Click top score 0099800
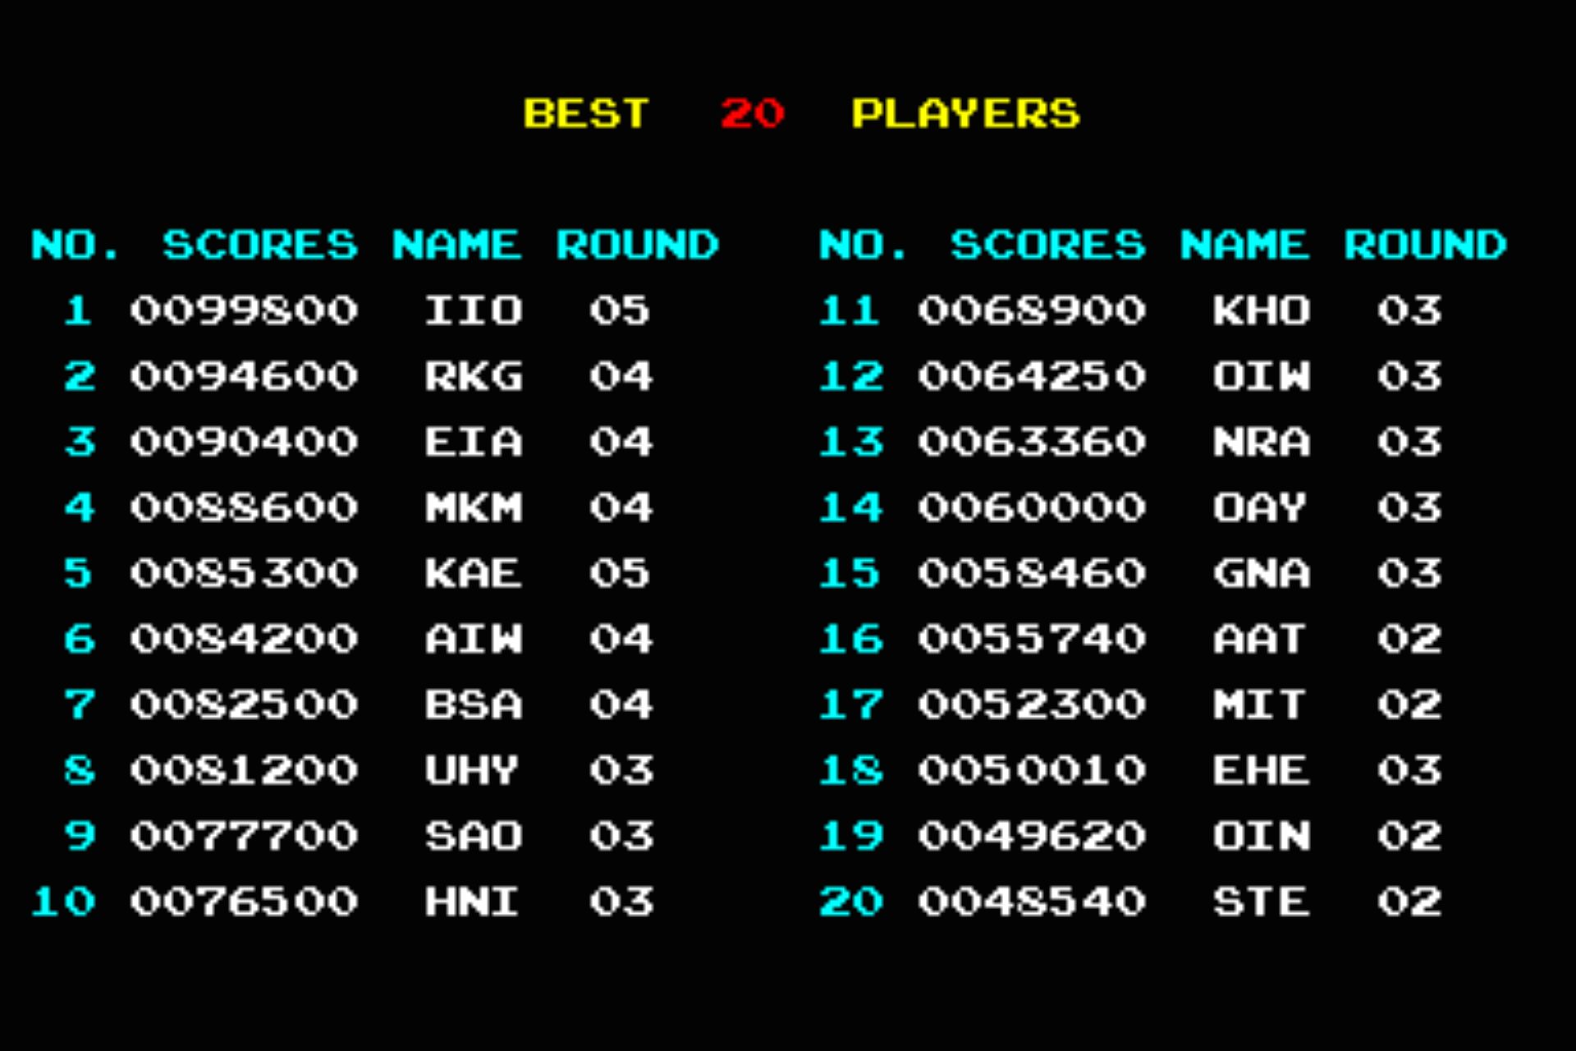Screen dimensions: 1576x1051 [x=244, y=310]
